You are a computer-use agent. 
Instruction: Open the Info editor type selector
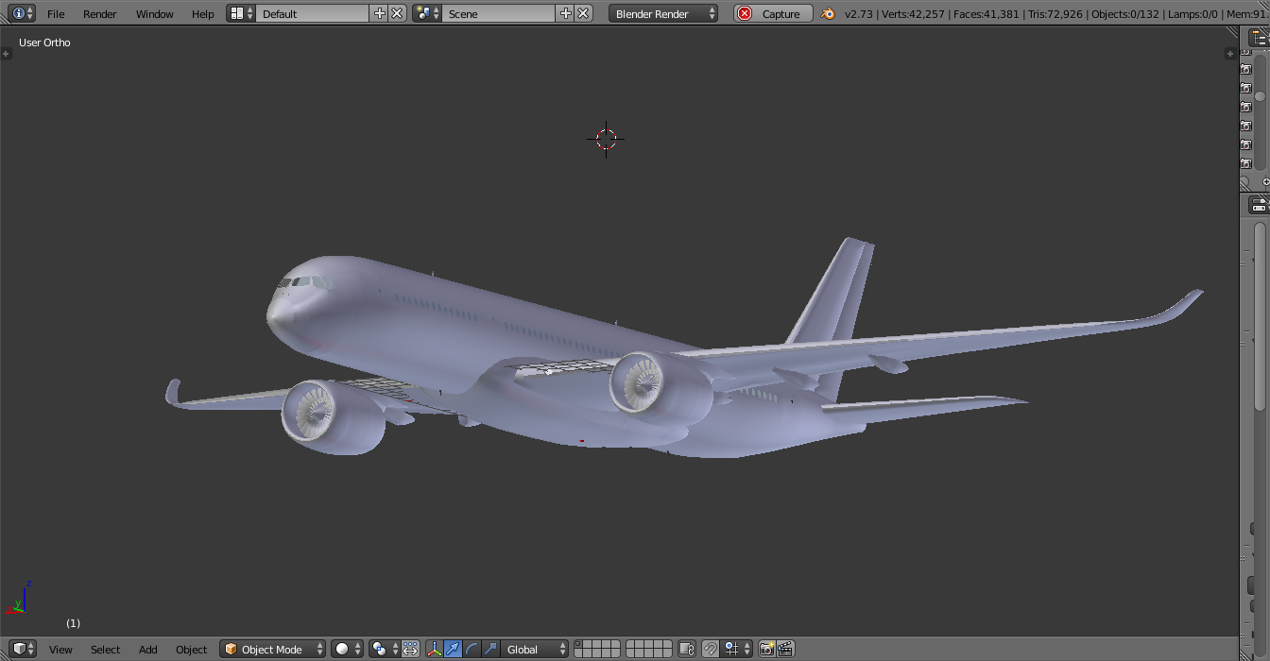click(23, 13)
